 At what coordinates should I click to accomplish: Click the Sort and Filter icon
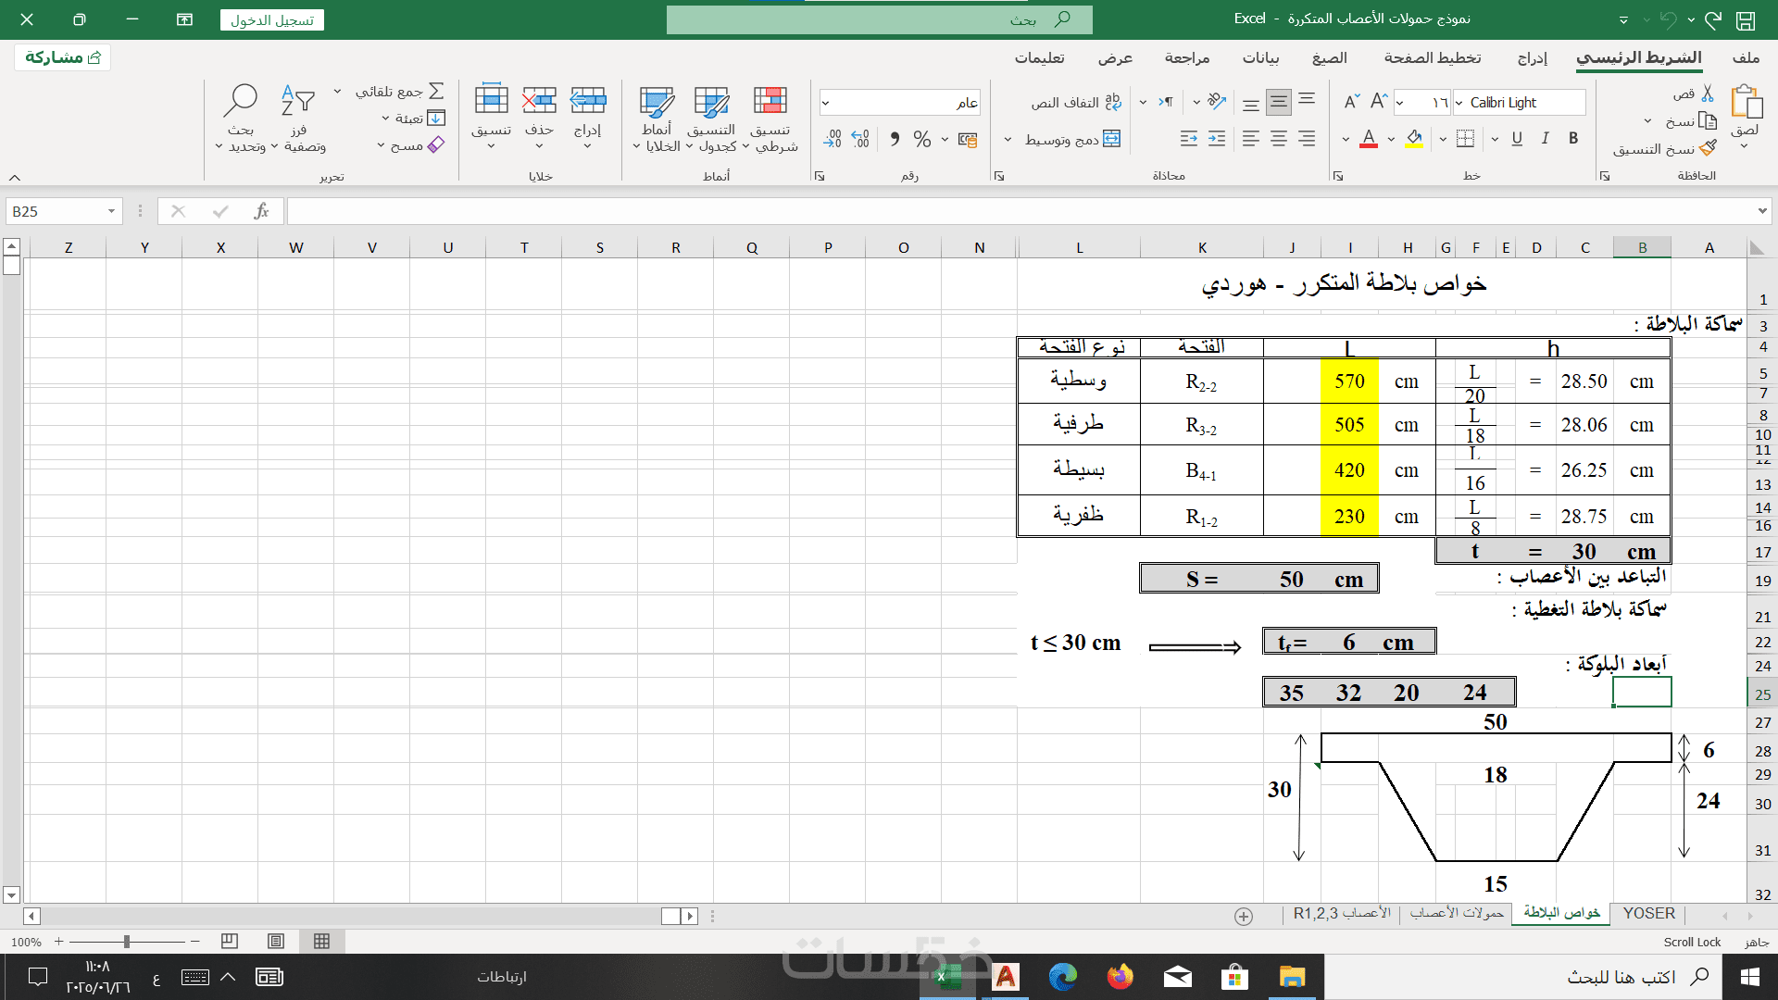[x=298, y=100]
